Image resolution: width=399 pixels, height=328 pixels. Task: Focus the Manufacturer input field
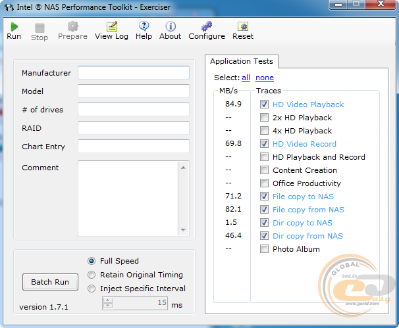point(134,73)
